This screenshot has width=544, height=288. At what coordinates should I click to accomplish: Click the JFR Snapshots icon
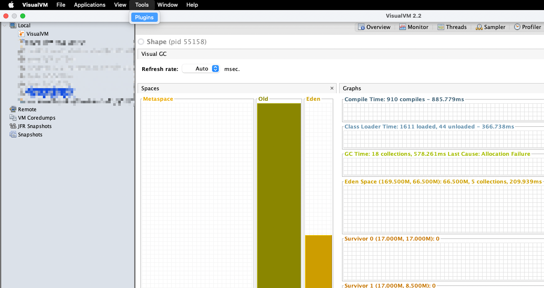point(13,126)
